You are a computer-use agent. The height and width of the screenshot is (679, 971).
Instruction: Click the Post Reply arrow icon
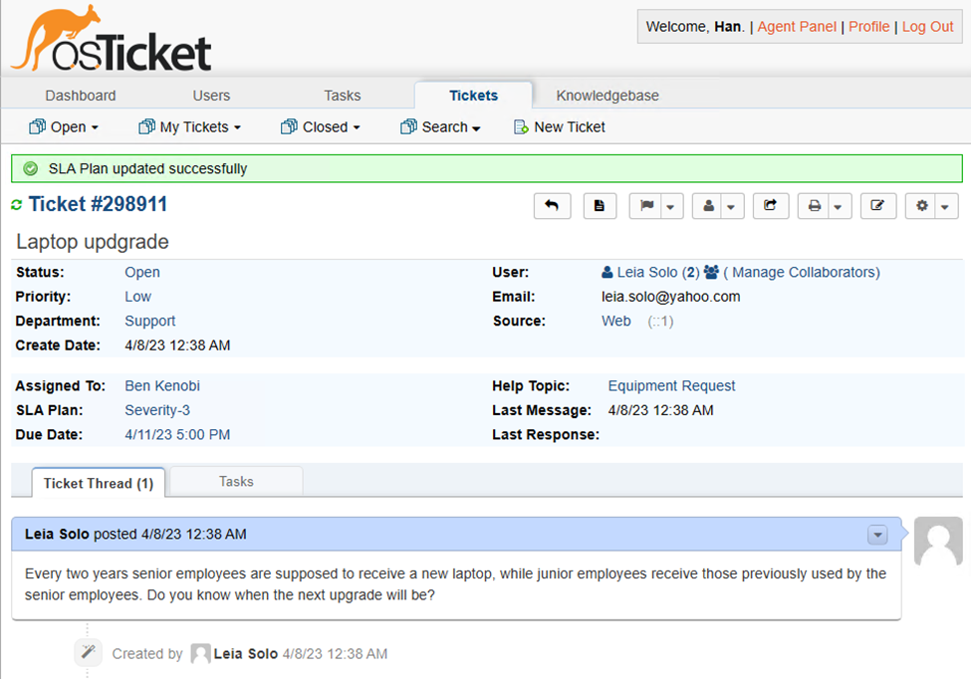click(552, 206)
